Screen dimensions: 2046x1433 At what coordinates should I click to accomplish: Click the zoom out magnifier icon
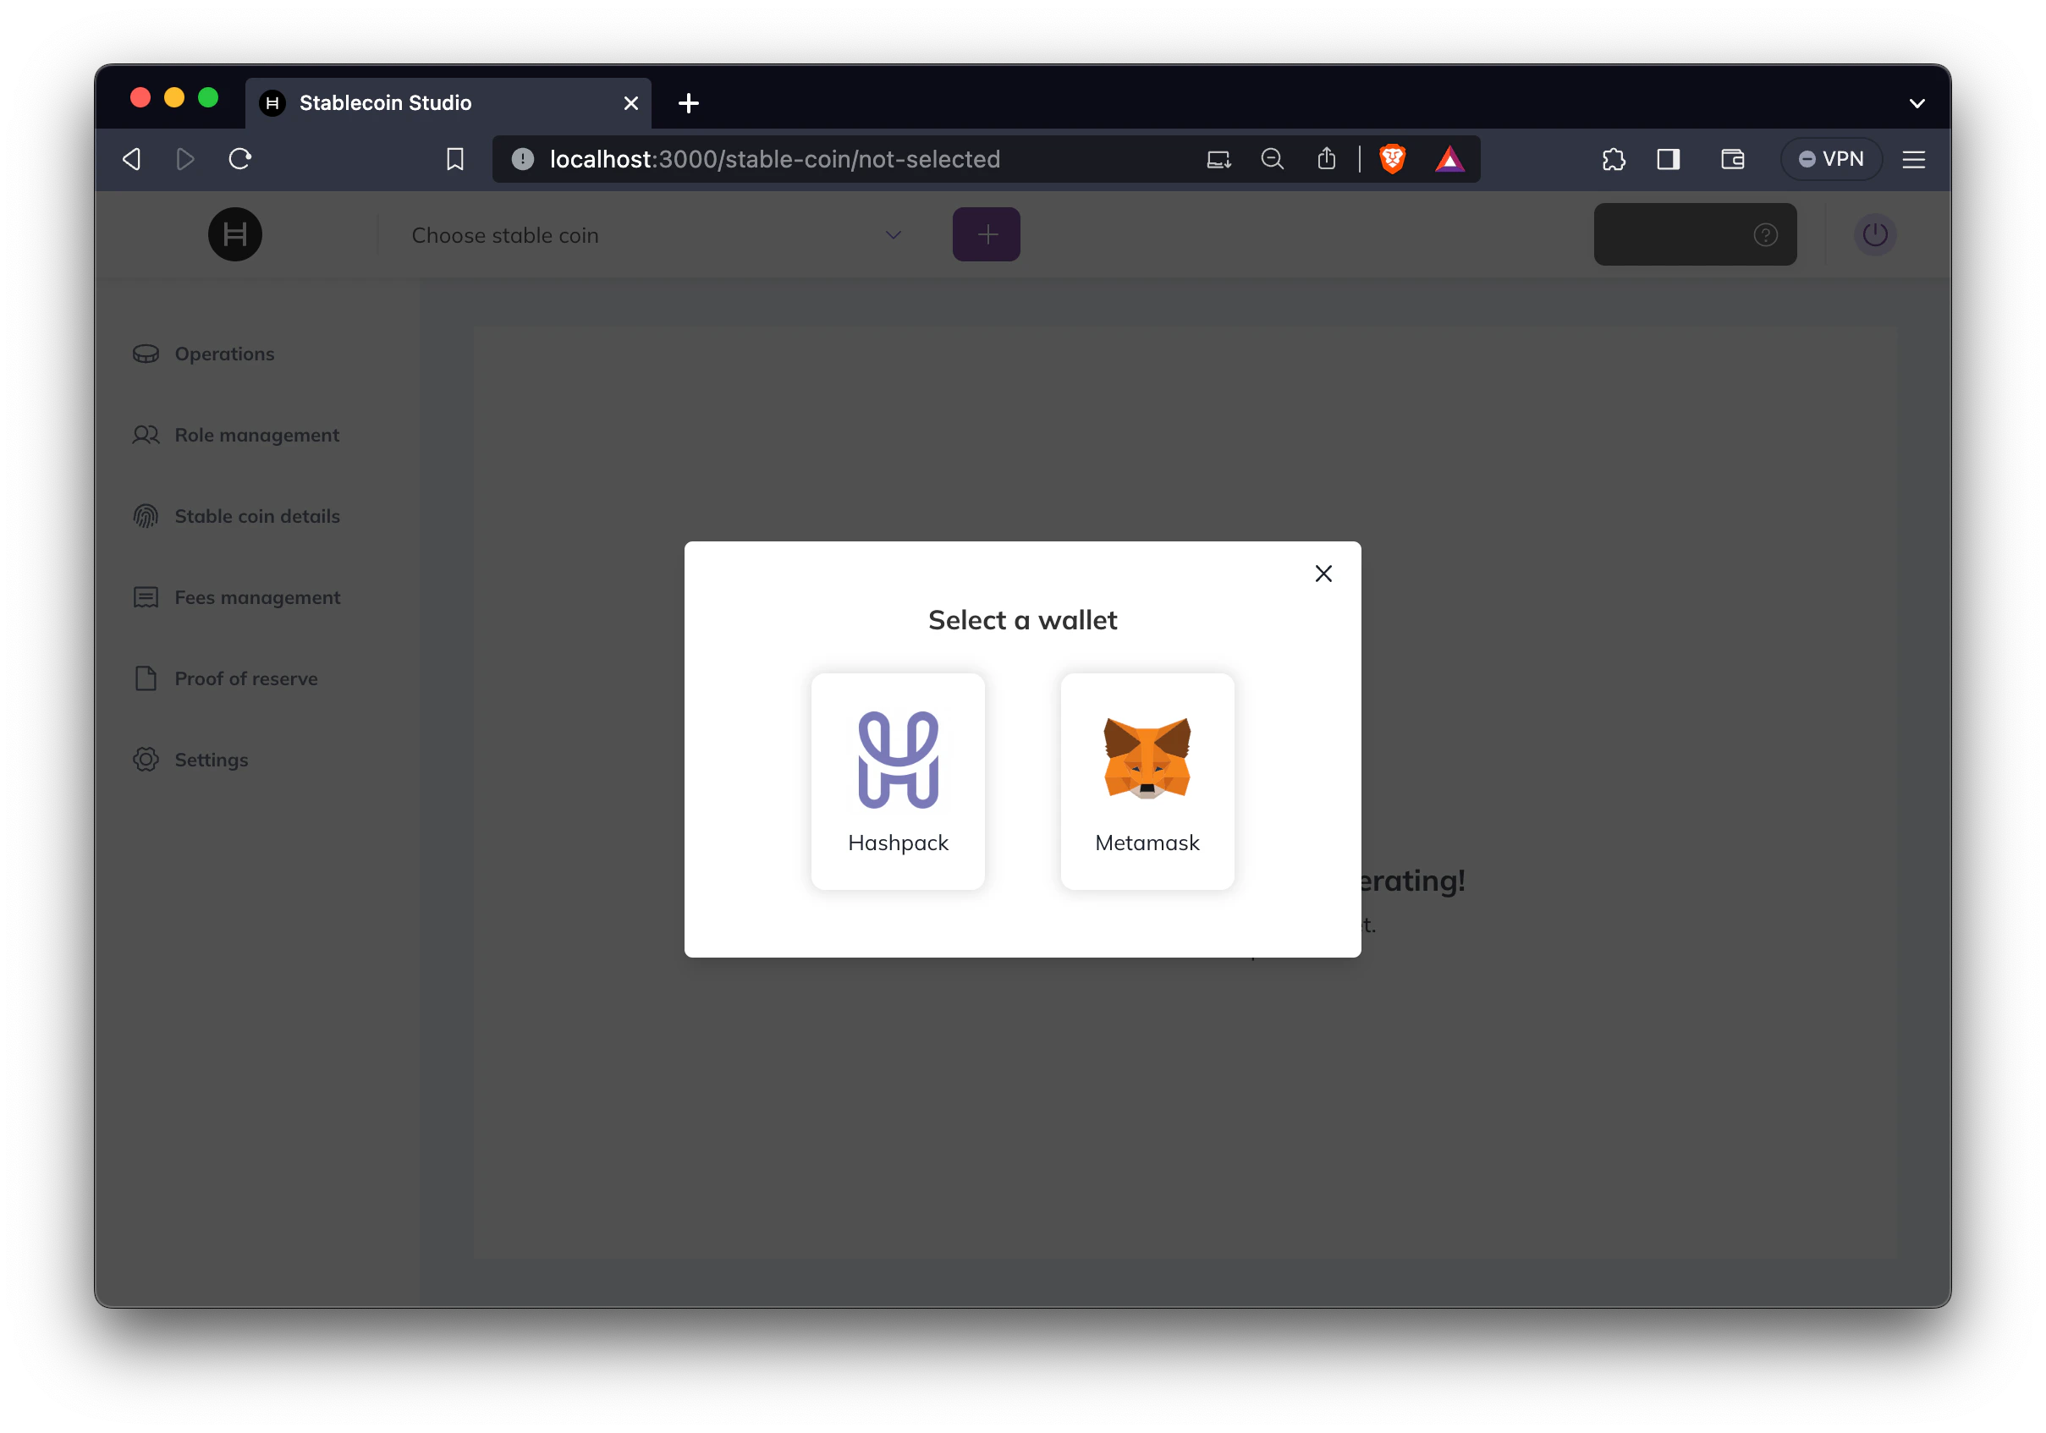(x=1272, y=159)
